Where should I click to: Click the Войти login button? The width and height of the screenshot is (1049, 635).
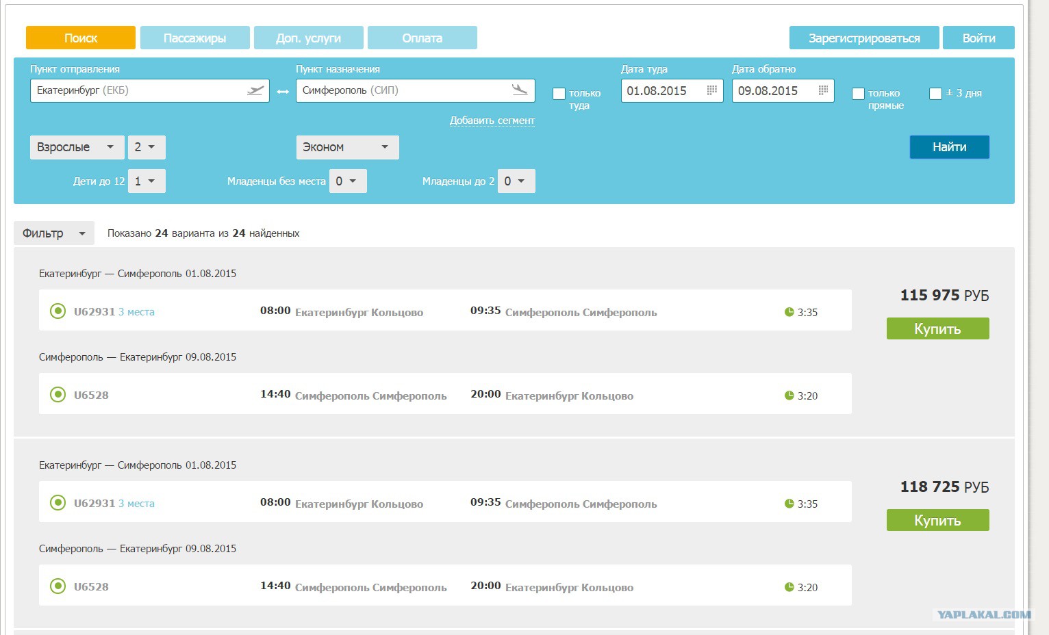(978, 38)
